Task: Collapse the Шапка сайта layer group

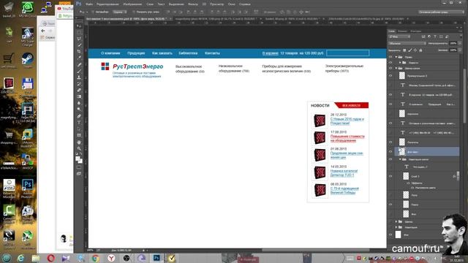Action: pyautogui.click(x=396, y=68)
